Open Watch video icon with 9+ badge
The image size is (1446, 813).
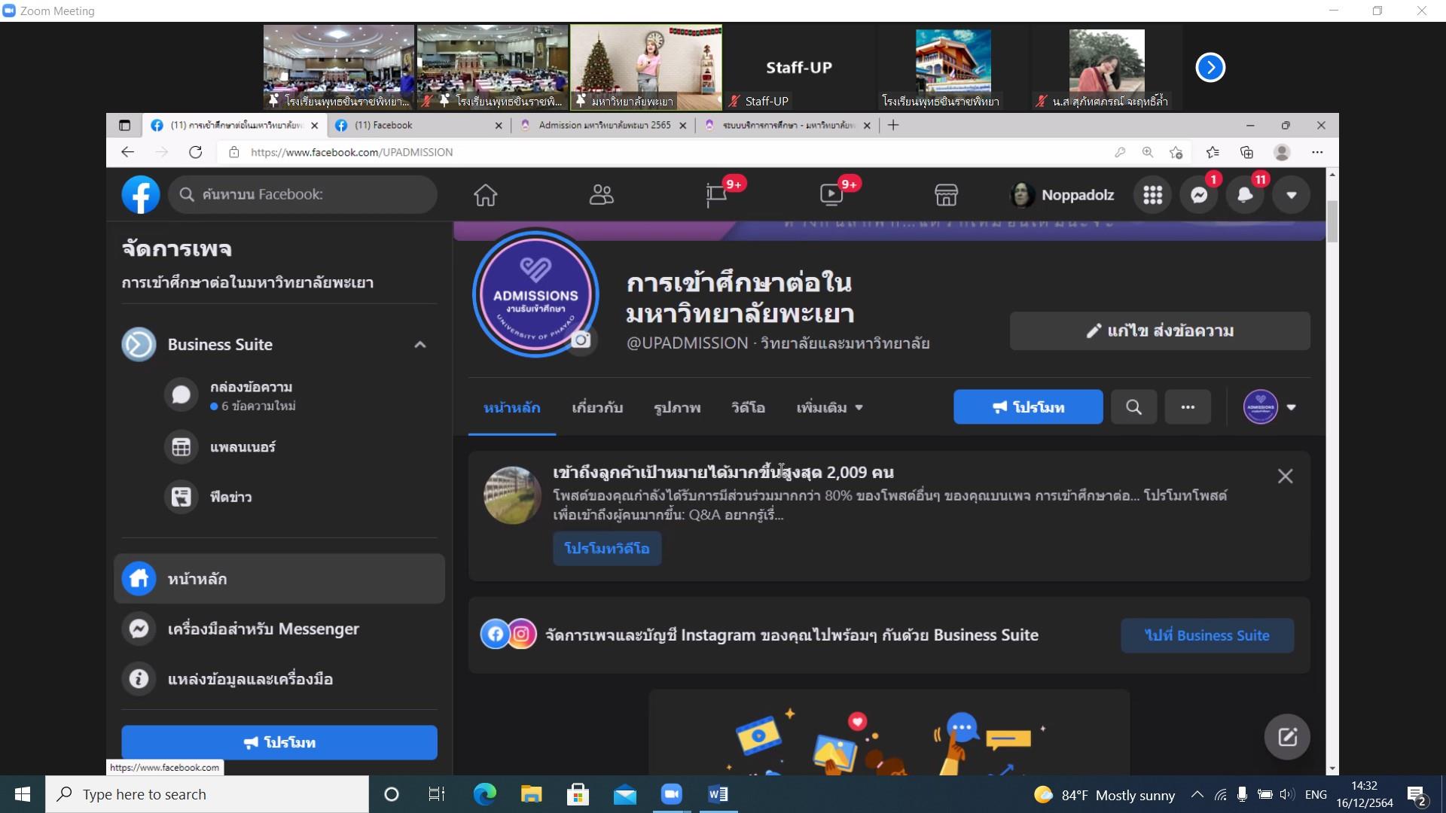[831, 194]
